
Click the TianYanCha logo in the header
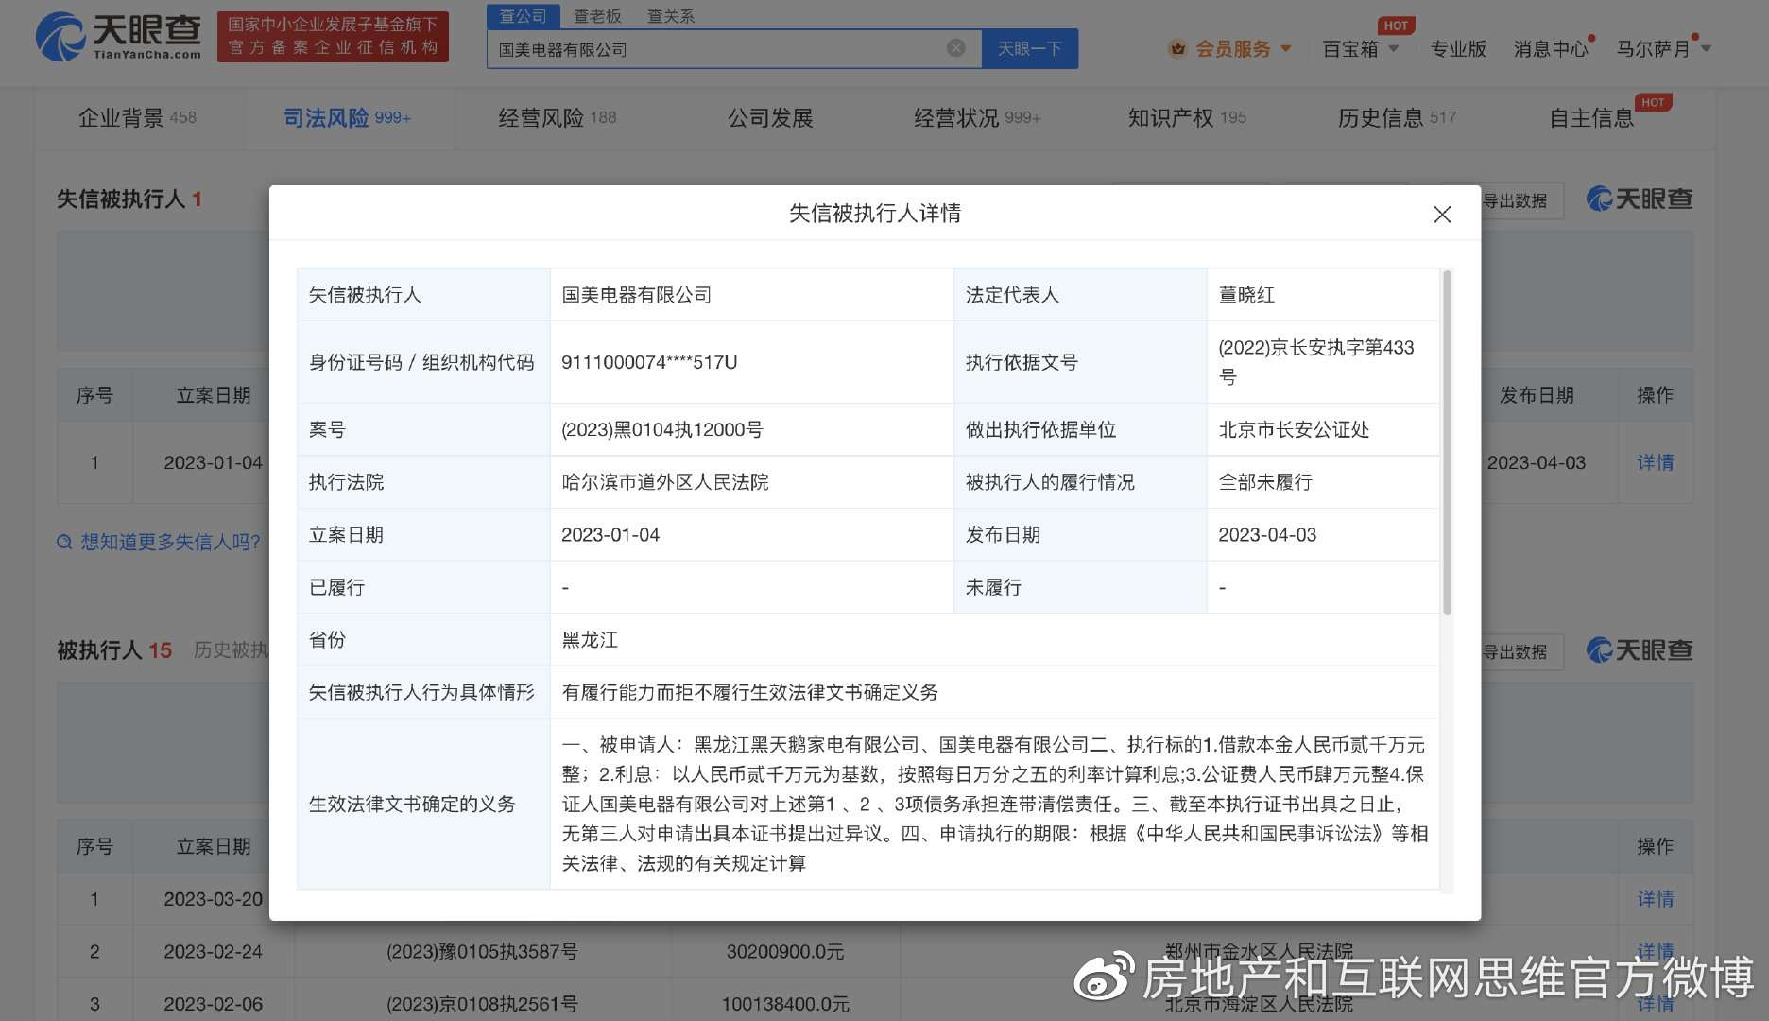click(118, 37)
